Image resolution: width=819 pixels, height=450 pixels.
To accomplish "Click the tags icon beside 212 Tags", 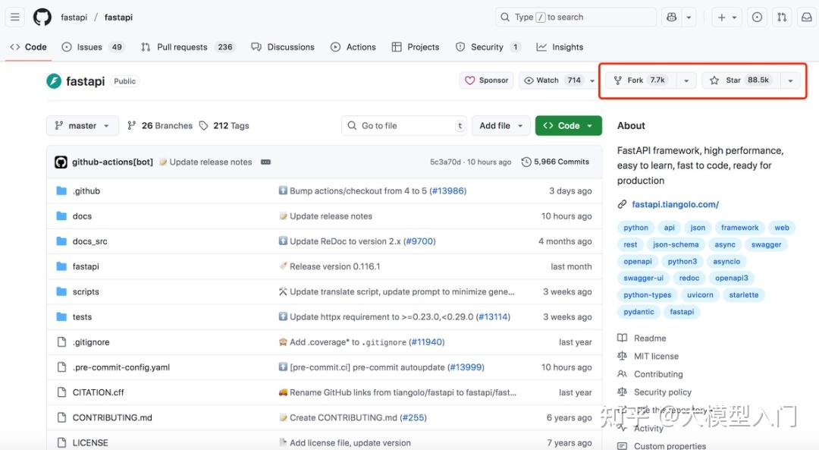I will (204, 125).
